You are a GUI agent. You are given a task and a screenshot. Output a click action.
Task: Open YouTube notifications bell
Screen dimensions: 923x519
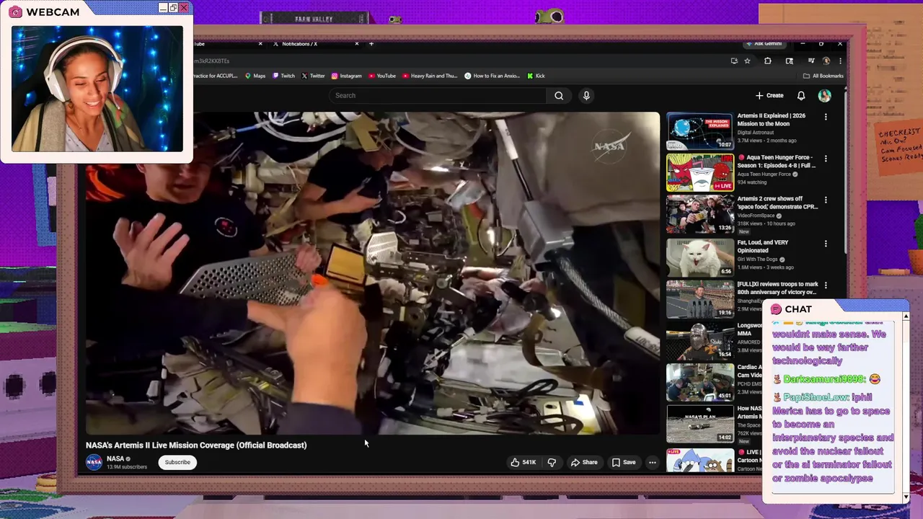pyautogui.click(x=801, y=95)
